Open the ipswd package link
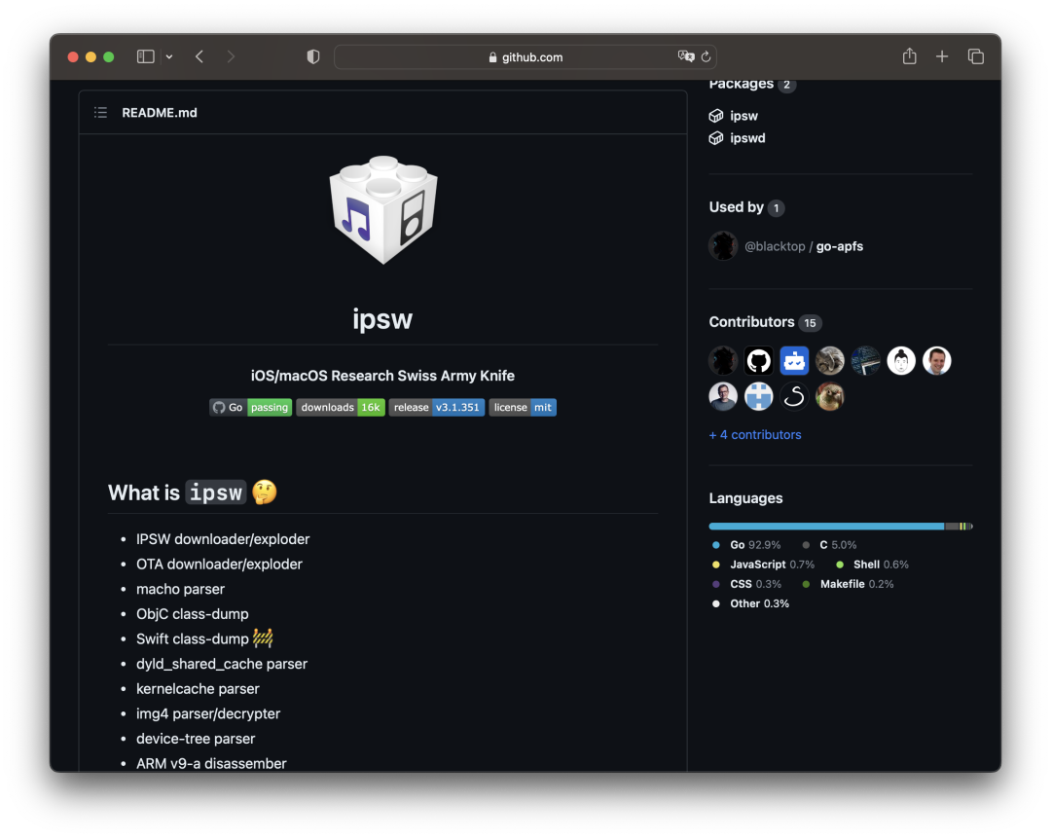Viewport: 1051px width, 838px height. [x=747, y=138]
